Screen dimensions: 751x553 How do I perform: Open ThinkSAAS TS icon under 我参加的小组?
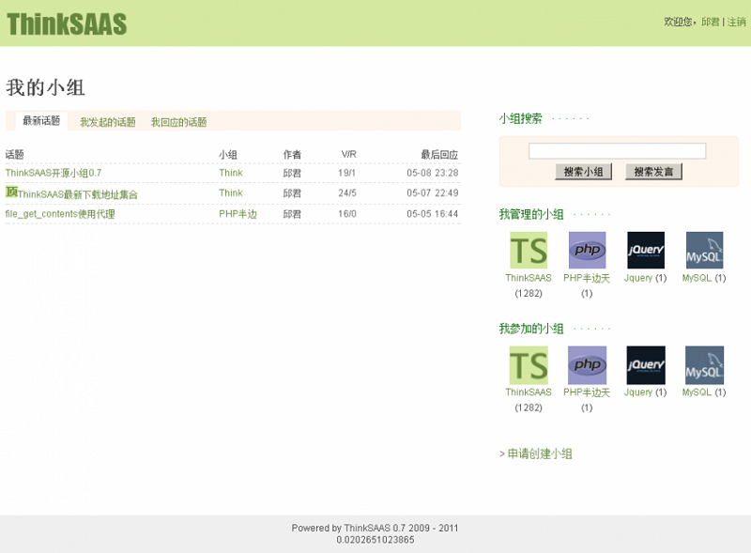529,365
